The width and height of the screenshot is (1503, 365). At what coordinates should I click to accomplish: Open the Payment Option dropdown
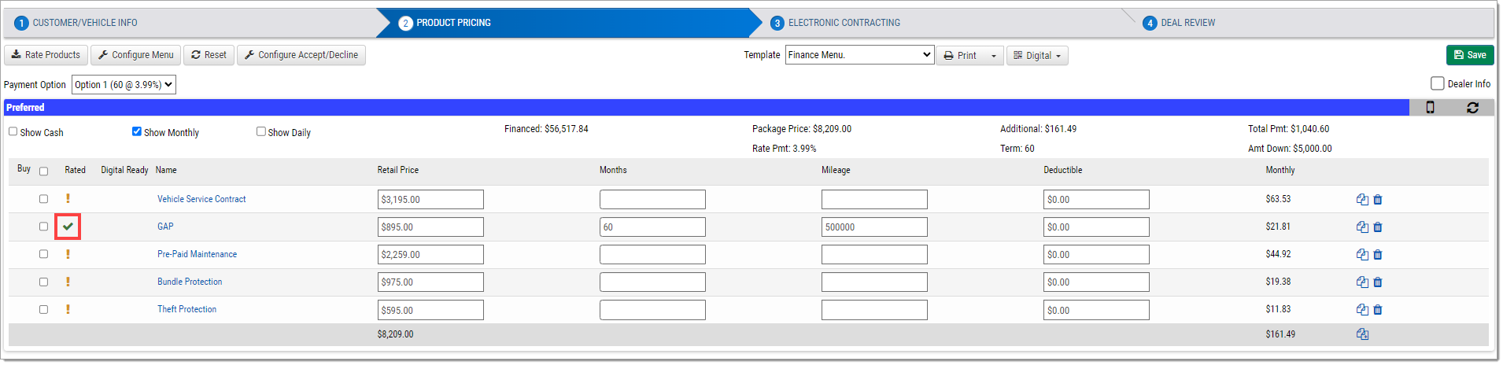point(124,85)
